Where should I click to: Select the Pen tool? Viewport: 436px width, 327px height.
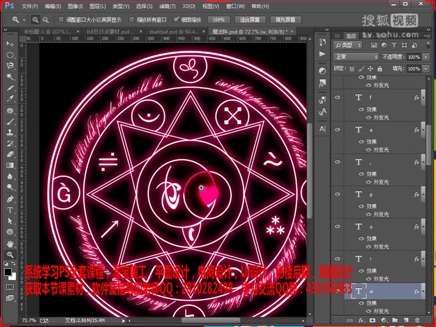[10, 199]
